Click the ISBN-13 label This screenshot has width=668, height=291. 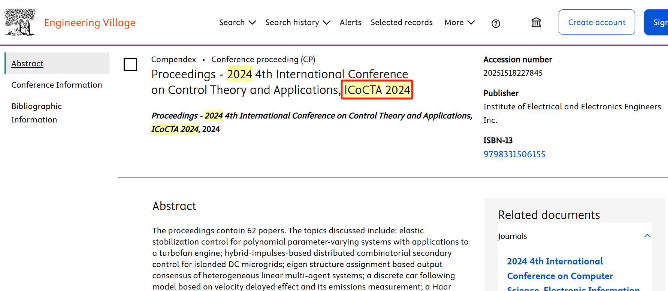tap(498, 140)
